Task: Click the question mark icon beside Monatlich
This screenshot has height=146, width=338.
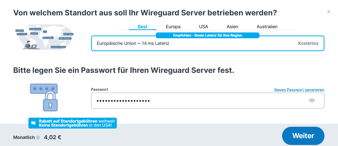Action: pos(38,137)
